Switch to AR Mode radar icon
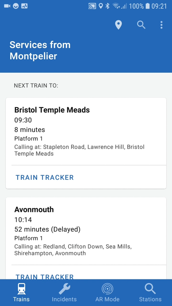The width and height of the screenshot is (172, 306). pos(107,289)
